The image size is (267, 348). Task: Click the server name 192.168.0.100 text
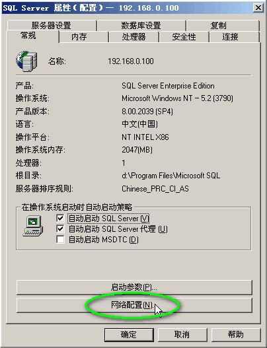[131, 61]
